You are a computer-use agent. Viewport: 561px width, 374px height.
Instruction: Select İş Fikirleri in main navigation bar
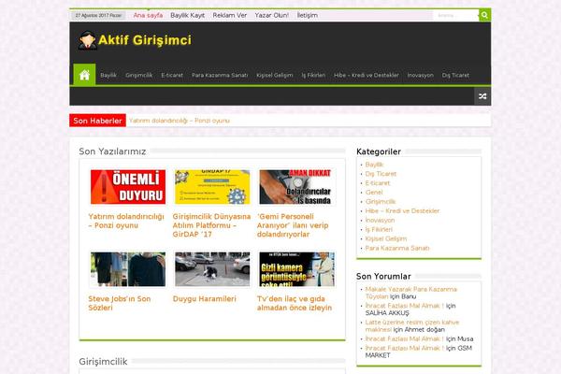pos(313,75)
